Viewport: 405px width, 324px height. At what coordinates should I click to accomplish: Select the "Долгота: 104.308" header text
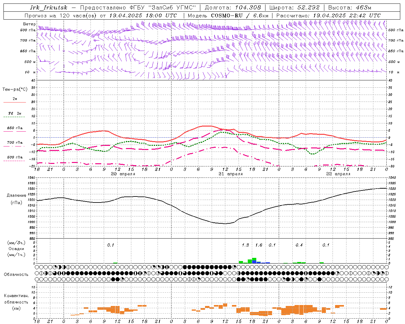click(x=233, y=8)
